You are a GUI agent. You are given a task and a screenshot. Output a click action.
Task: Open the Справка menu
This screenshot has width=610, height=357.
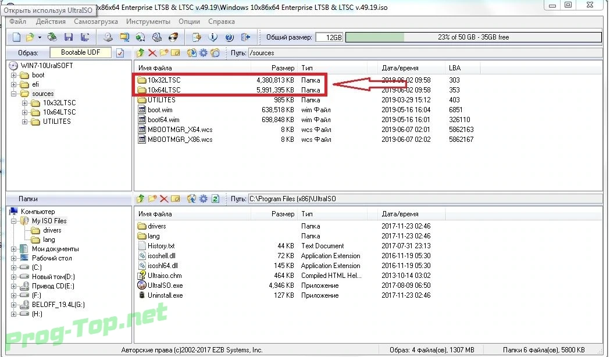(222, 22)
